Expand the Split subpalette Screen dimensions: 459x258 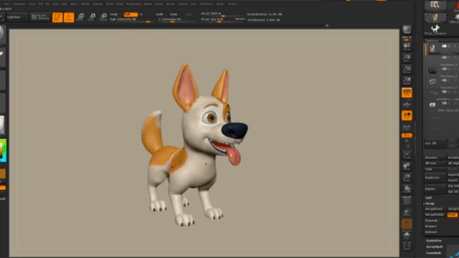click(429, 198)
